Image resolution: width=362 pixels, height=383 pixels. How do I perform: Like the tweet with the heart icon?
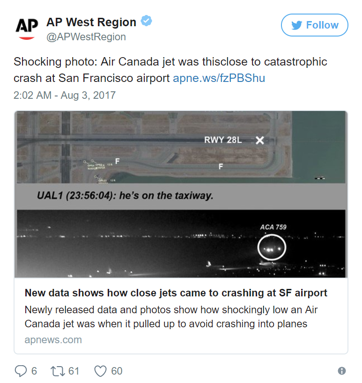click(101, 371)
